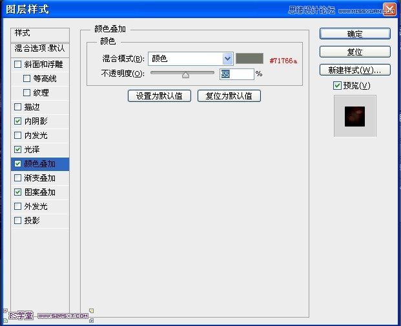Open the 渐变叠加 settings row label

point(39,178)
